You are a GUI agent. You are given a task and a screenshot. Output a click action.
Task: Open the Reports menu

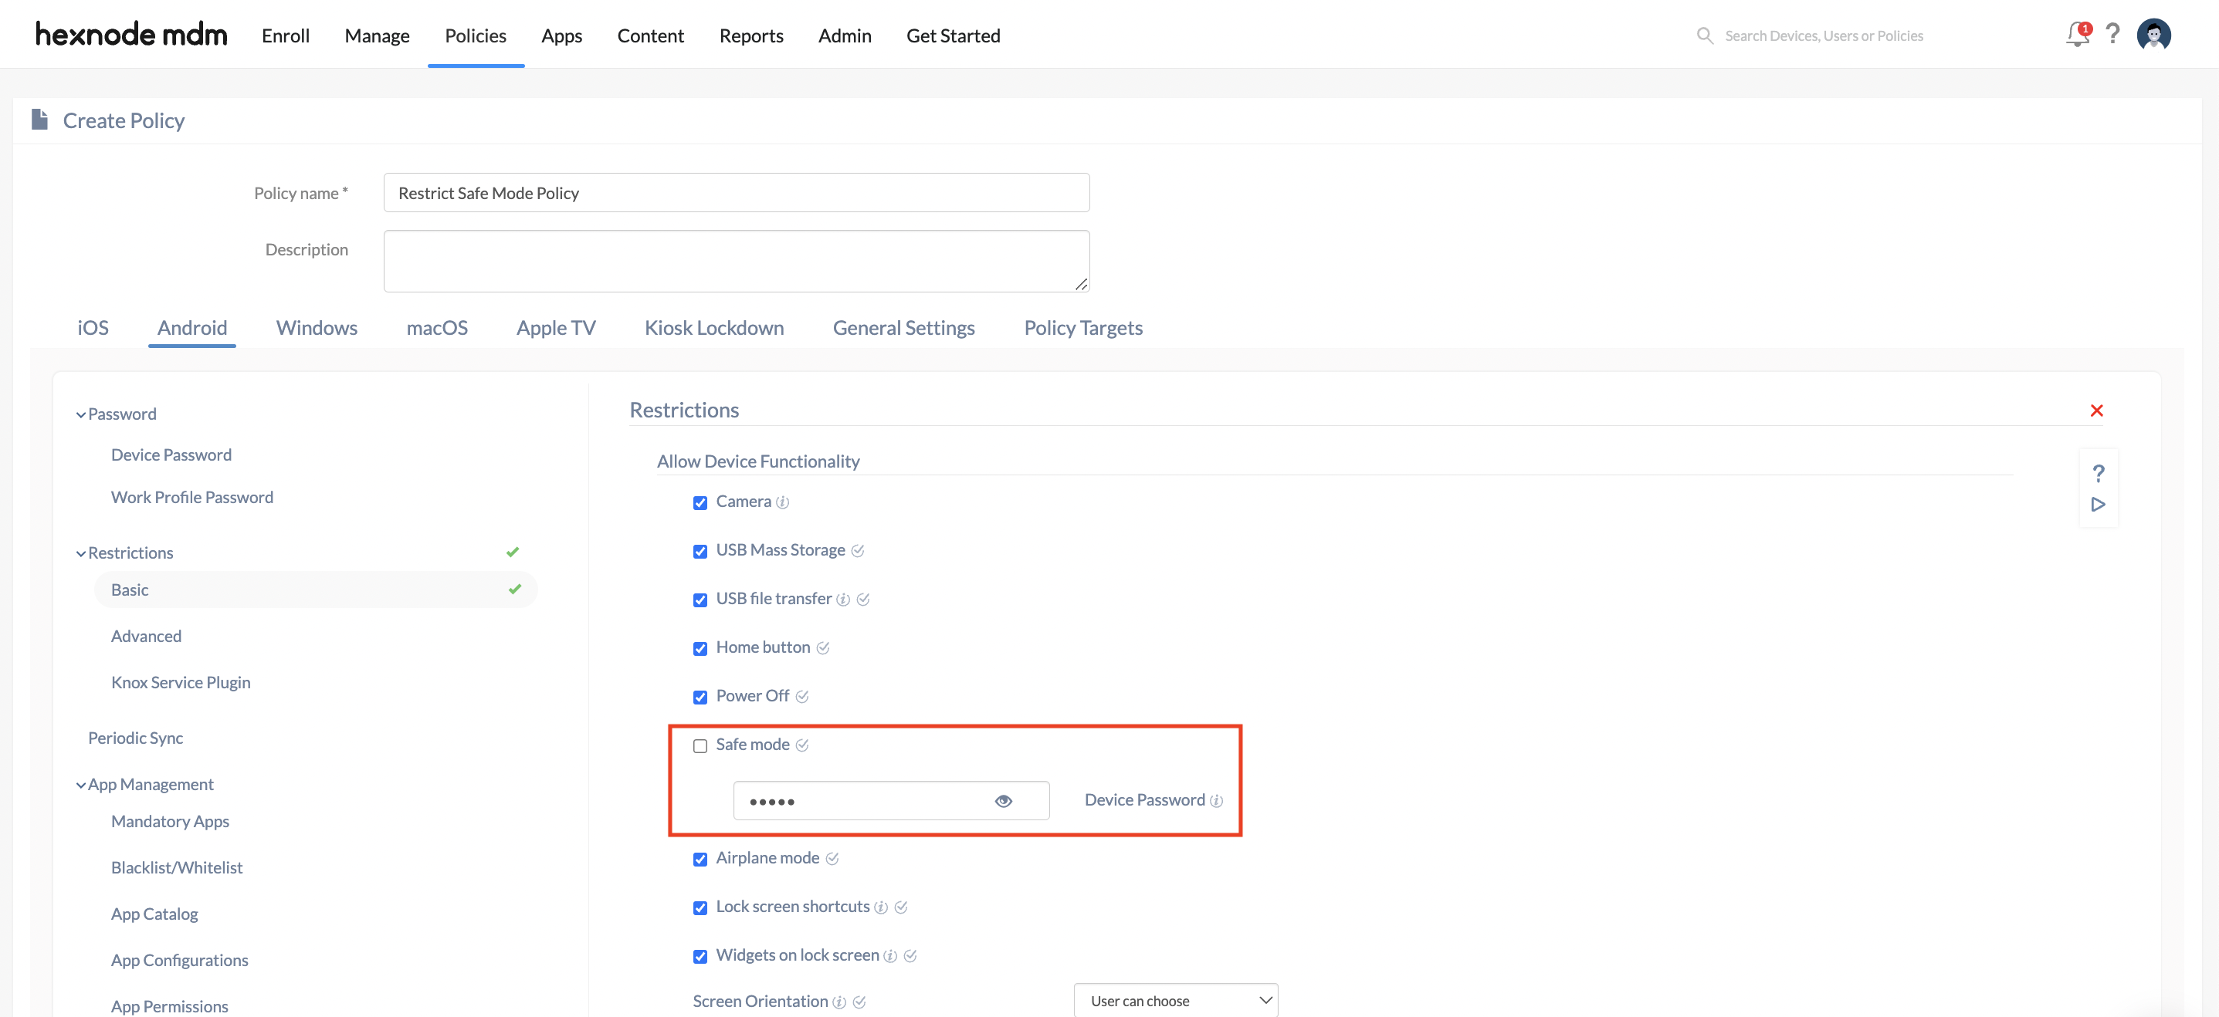point(751,35)
